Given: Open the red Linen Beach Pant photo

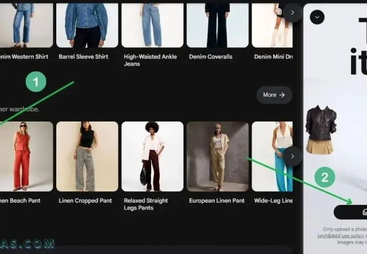Looking at the screenshot, I should pos(25,156).
